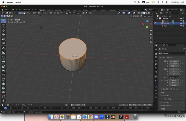
Task: Select the Loop Cut tool
Action: 4,75
